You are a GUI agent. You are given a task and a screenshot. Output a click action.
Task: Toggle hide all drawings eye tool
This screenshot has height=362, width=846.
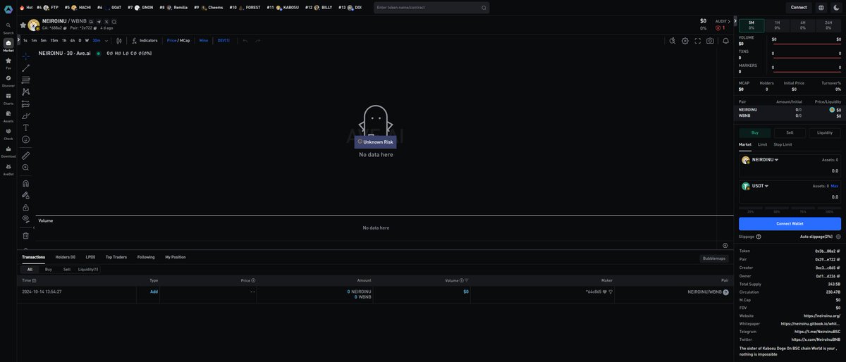26,219
